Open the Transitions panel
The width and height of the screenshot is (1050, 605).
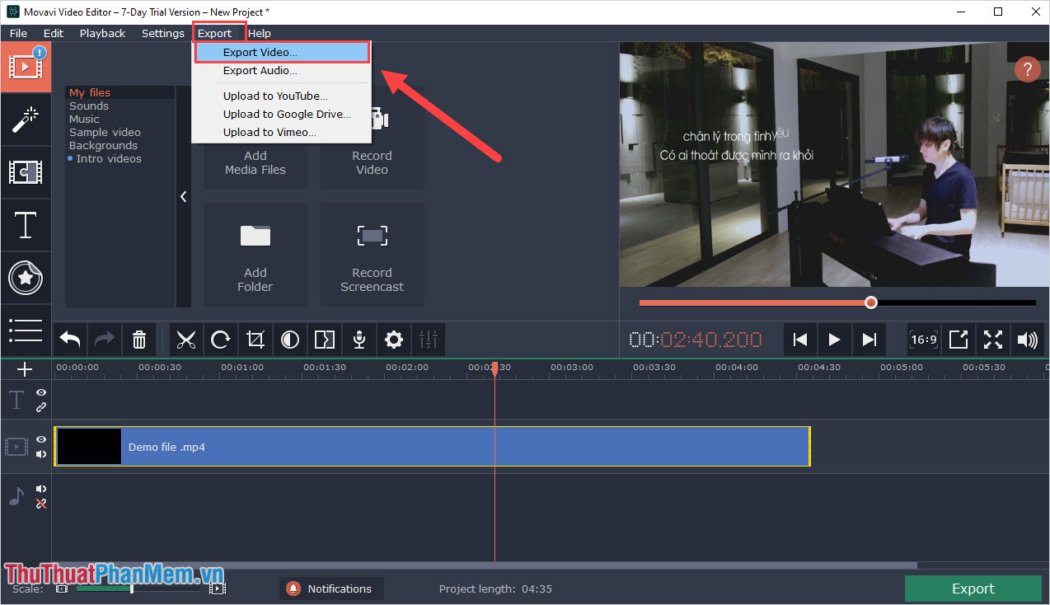[x=26, y=172]
